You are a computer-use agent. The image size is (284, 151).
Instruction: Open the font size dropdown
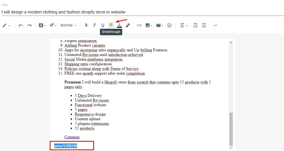point(53,25)
